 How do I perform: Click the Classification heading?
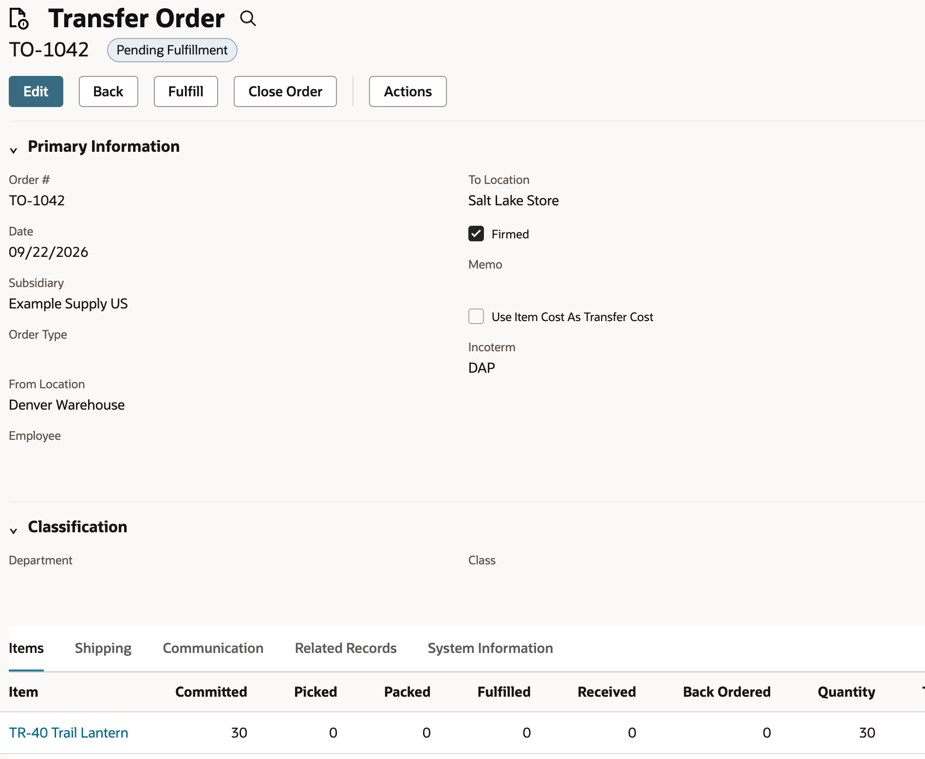77,527
